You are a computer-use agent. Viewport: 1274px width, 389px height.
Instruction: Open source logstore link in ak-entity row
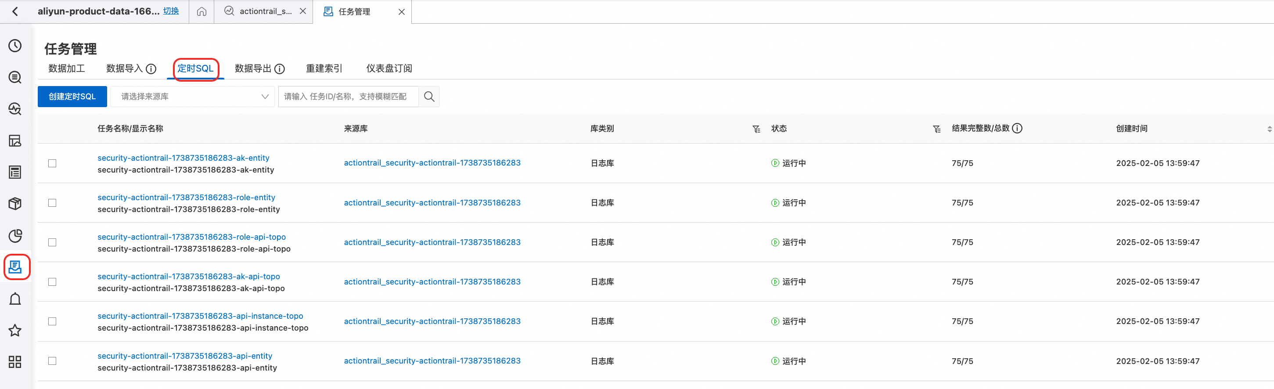coord(432,163)
